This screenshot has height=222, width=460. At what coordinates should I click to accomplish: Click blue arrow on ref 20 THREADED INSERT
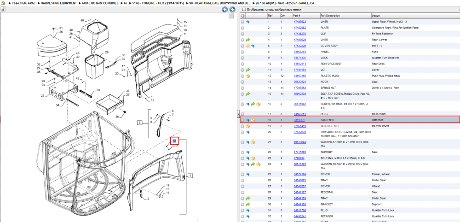click(x=248, y=132)
